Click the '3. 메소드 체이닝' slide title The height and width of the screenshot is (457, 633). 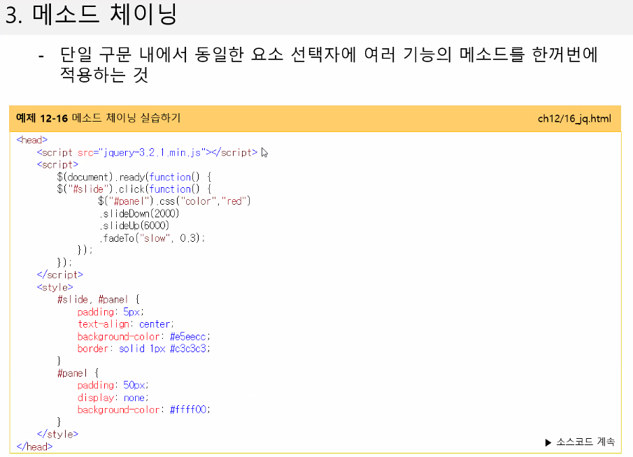tap(91, 14)
